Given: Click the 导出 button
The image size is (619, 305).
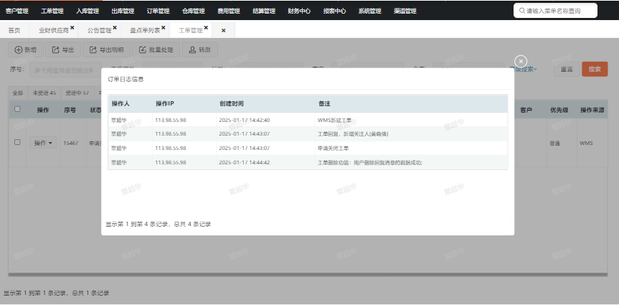Looking at the screenshot, I should 63,50.
